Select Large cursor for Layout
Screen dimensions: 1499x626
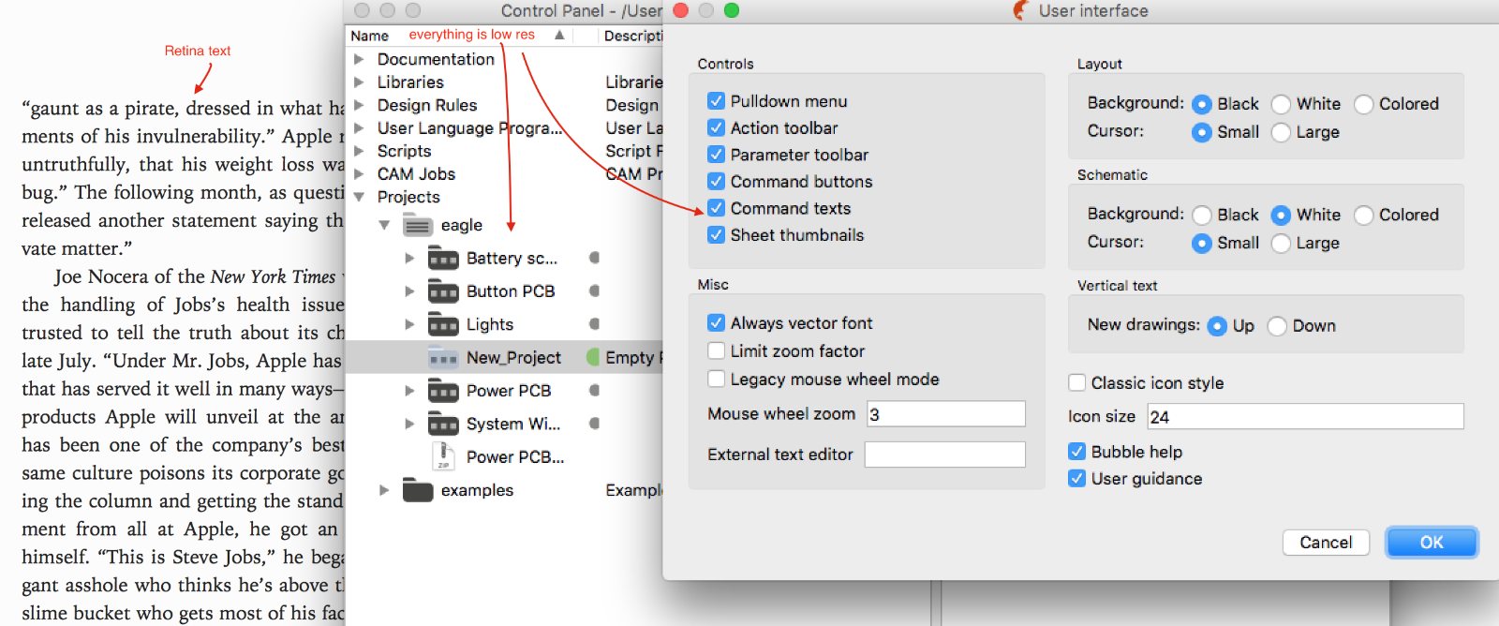point(1281,132)
